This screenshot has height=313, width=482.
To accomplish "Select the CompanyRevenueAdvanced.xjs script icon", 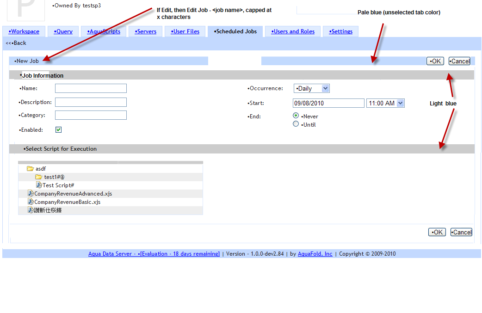I will coord(31,193).
